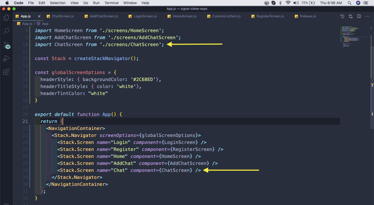Open the timeline history icon in editor toolbar
This screenshot has height=205, width=374.
[x=342, y=16]
